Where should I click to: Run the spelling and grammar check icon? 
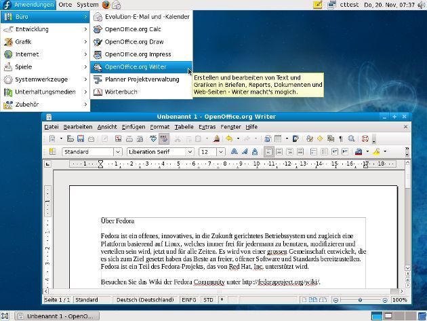tap(153, 139)
